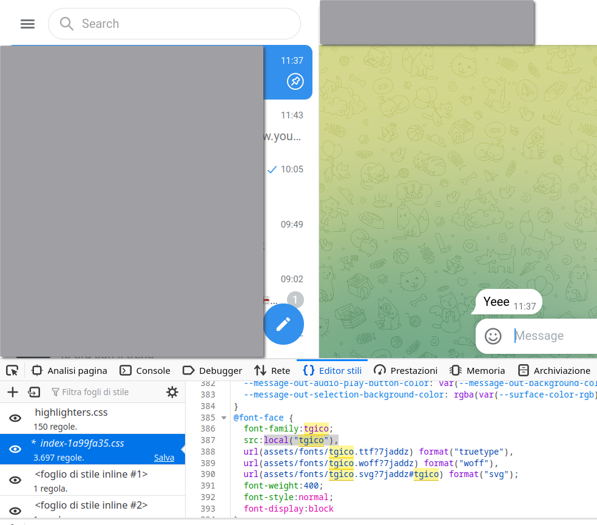Image resolution: width=597 pixels, height=525 pixels.
Task: Open the Telegram hamburger menu
Action: click(x=27, y=24)
